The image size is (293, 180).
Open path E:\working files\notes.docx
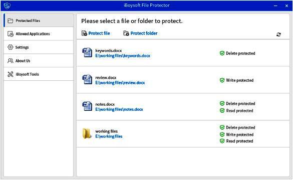(x=119, y=109)
